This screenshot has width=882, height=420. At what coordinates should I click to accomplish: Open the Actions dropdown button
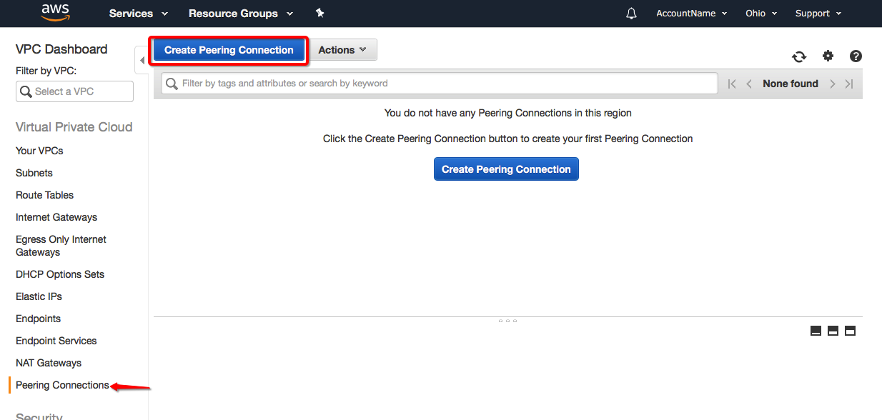342,50
